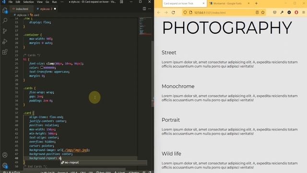The width and height of the screenshot is (307, 173).
Task: Open the Pocket save button in Firefox toolbar
Action: click(x=275, y=12)
